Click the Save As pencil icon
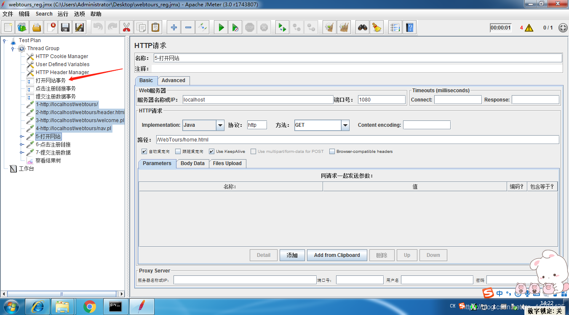 (80, 28)
